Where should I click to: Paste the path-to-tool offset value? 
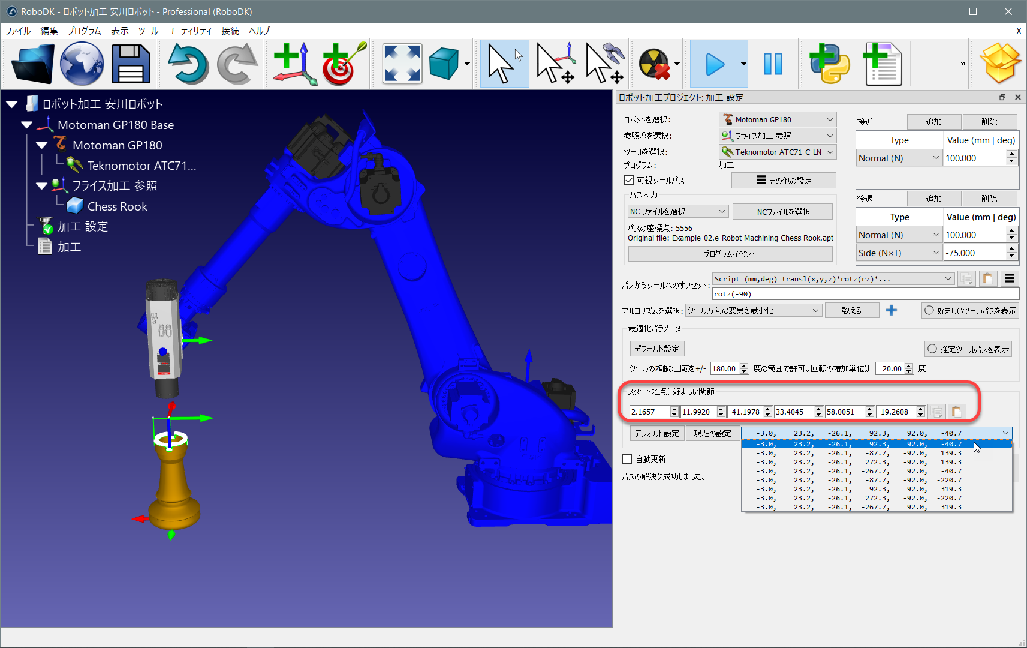point(987,279)
